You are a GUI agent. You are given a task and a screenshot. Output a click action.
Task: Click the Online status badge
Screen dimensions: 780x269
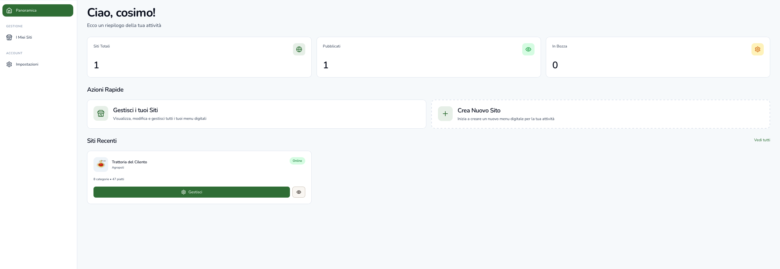click(297, 161)
